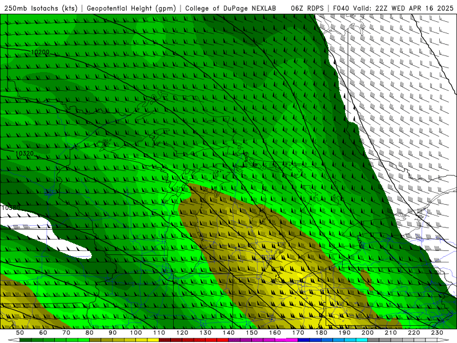Click the 210 value on the color scale
Screen dimensions: 457x343
(391, 333)
